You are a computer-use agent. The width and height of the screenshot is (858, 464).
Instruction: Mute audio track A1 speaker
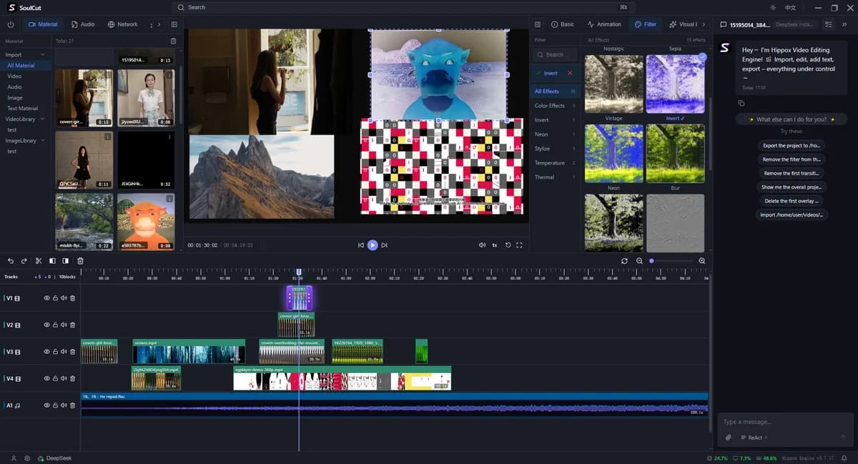click(64, 405)
